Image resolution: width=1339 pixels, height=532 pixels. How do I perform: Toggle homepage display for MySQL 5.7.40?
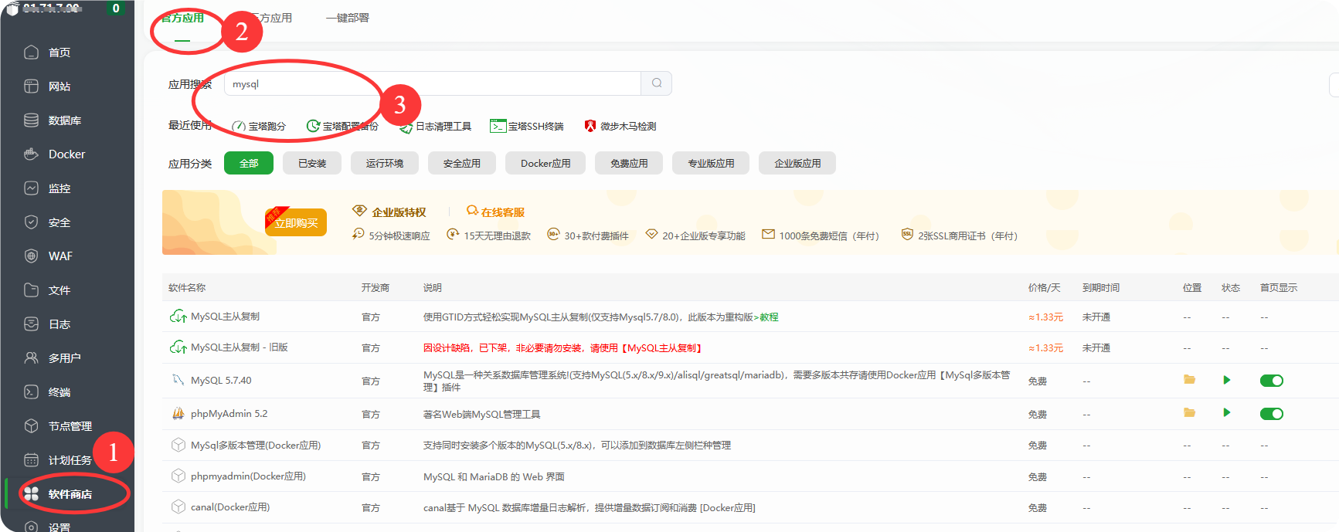point(1271,381)
